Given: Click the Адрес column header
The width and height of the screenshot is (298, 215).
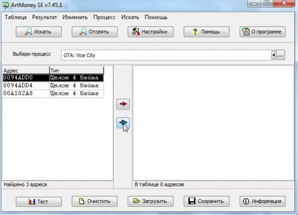Looking at the screenshot, I should 26,70.
